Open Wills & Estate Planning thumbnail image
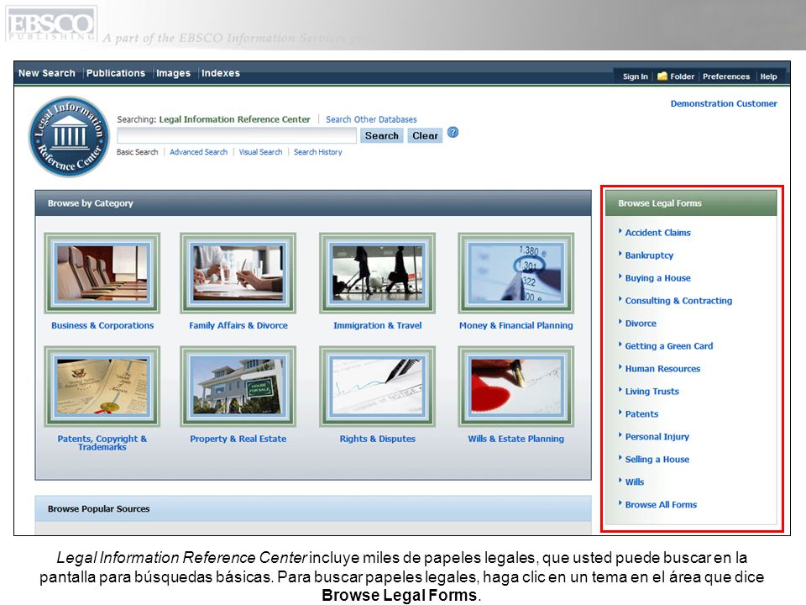 (516, 387)
